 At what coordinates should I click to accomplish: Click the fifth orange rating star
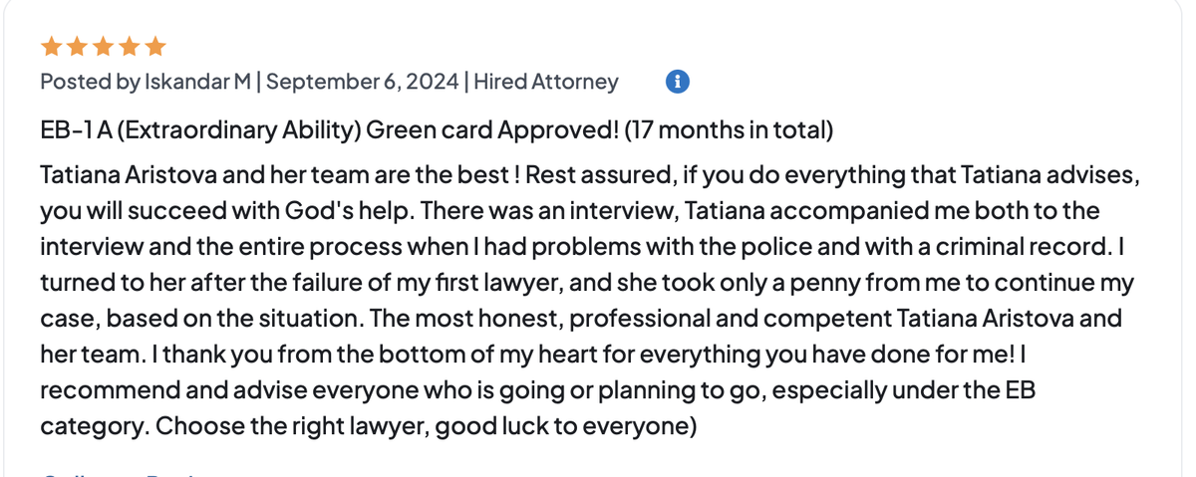pos(154,47)
